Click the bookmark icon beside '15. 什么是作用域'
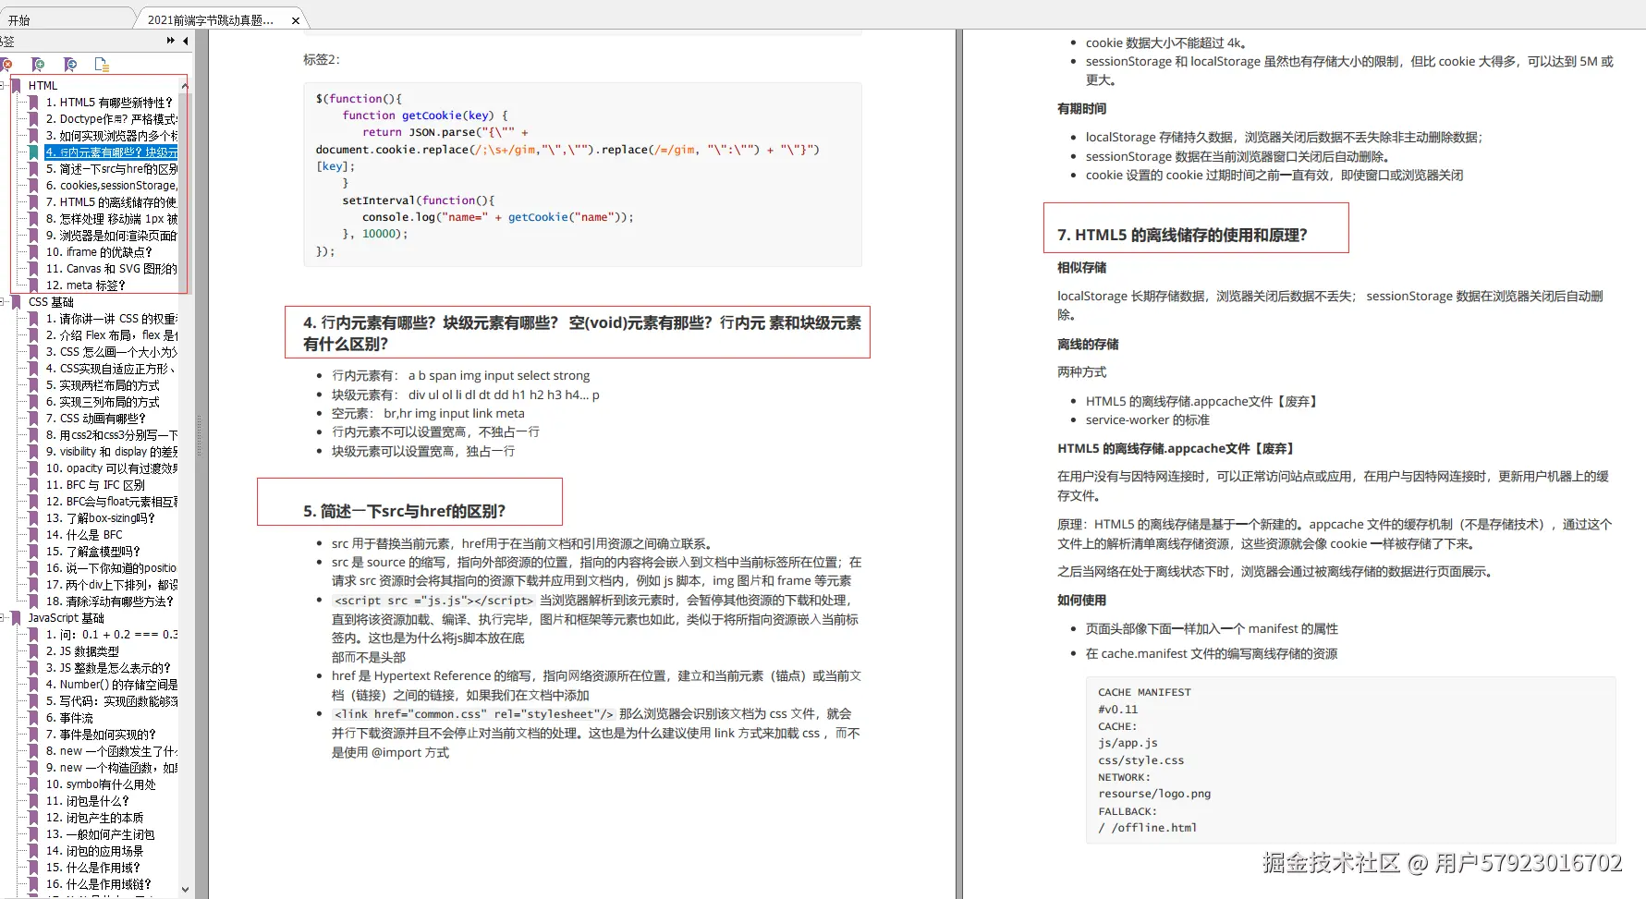The image size is (1646, 899). click(x=34, y=868)
